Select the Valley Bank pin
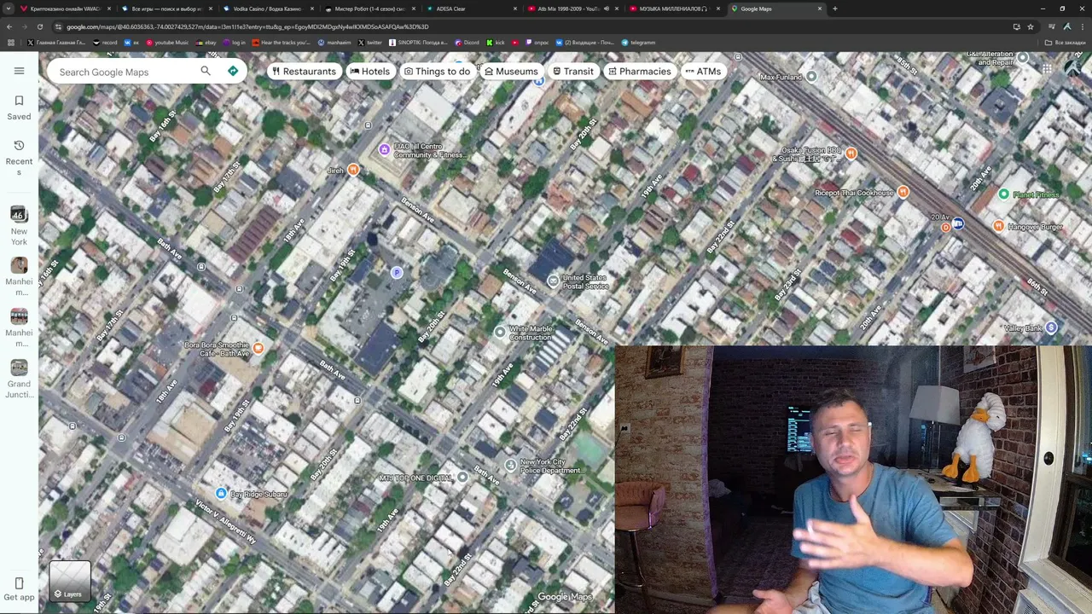1092x614 pixels. (x=1051, y=328)
